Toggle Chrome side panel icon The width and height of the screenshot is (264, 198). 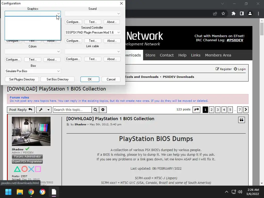click(242, 13)
